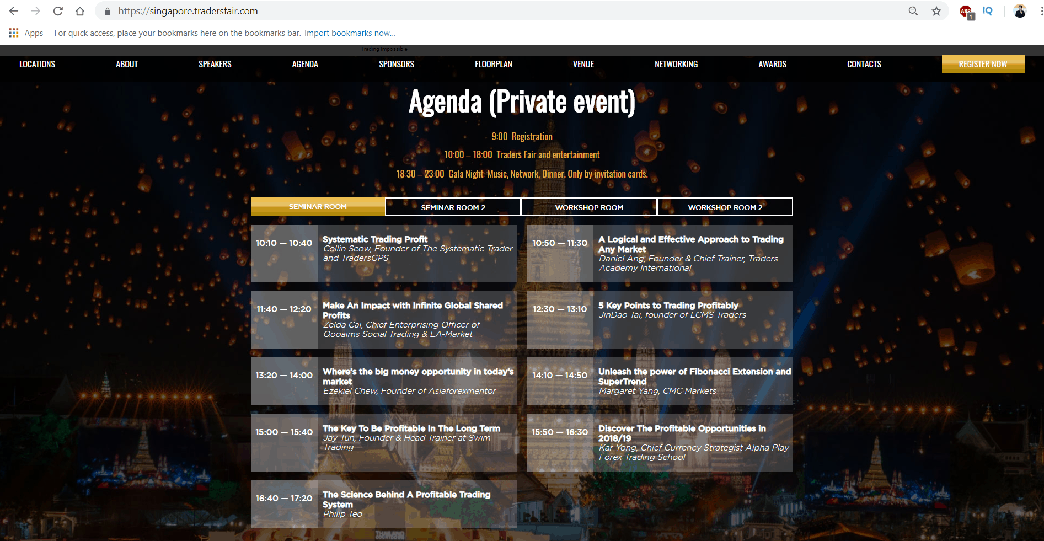This screenshot has width=1044, height=541.
Task: Select A Logical and Effective Approach session
Action: pos(690,244)
